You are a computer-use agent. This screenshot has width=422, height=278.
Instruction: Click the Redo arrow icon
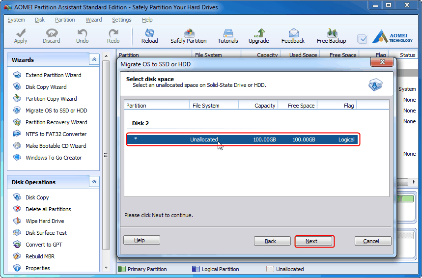tap(113, 33)
